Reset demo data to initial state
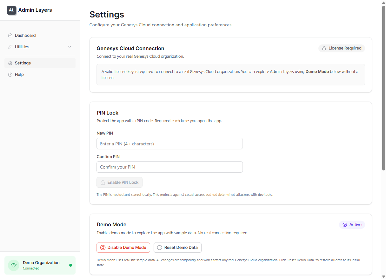The height and width of the screenshot is (279, 386). pos(177,247)
